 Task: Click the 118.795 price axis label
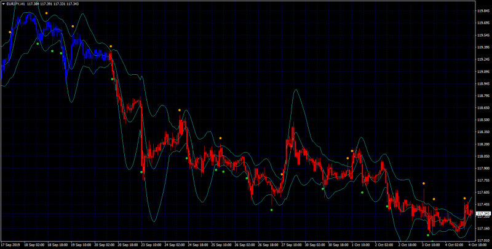coord(483,96)
